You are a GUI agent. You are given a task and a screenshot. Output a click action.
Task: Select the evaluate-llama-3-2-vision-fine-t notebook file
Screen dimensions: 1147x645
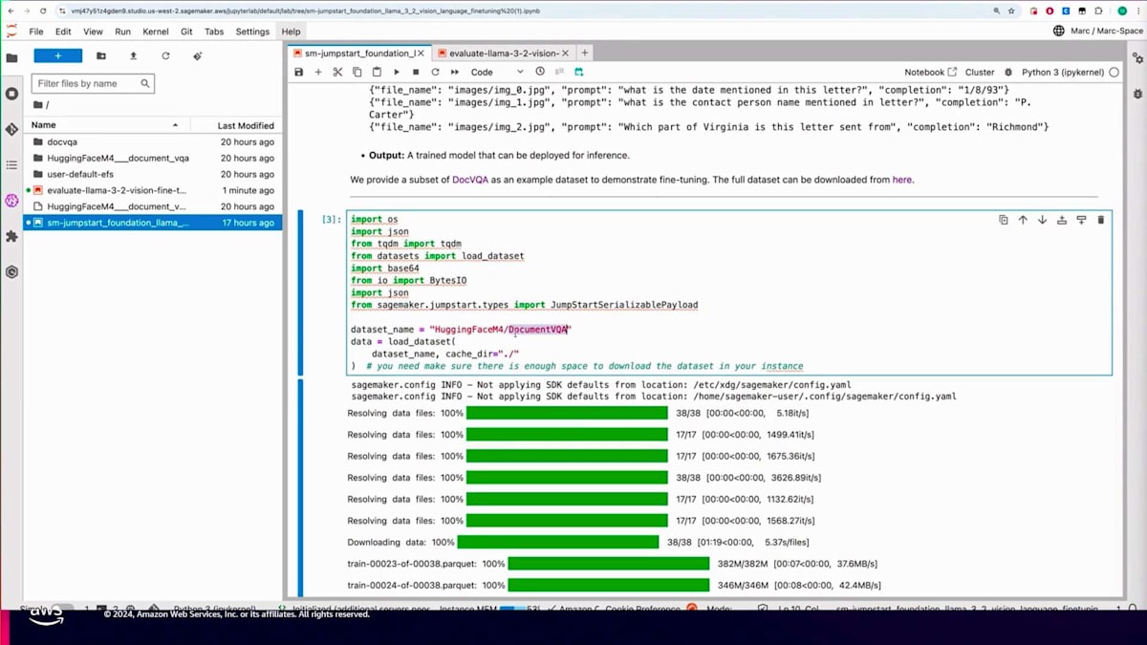(154, 190)
